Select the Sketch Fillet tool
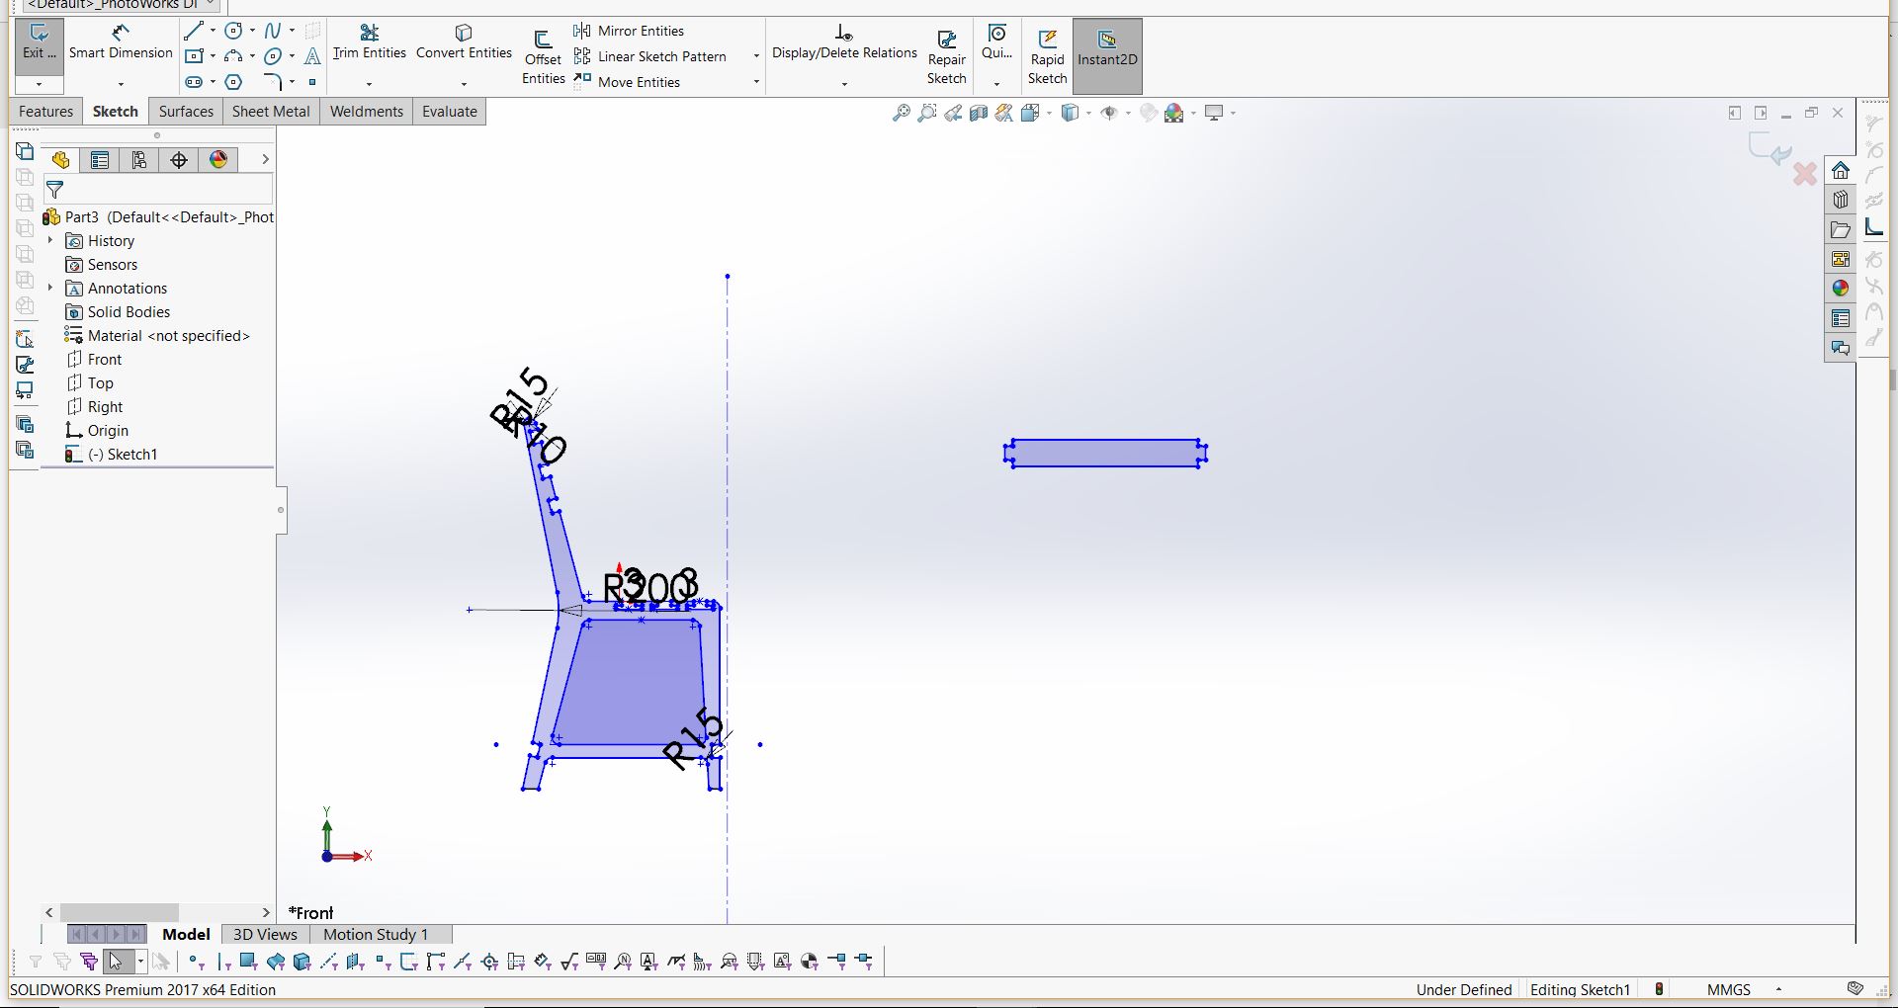 pos(273,82)
